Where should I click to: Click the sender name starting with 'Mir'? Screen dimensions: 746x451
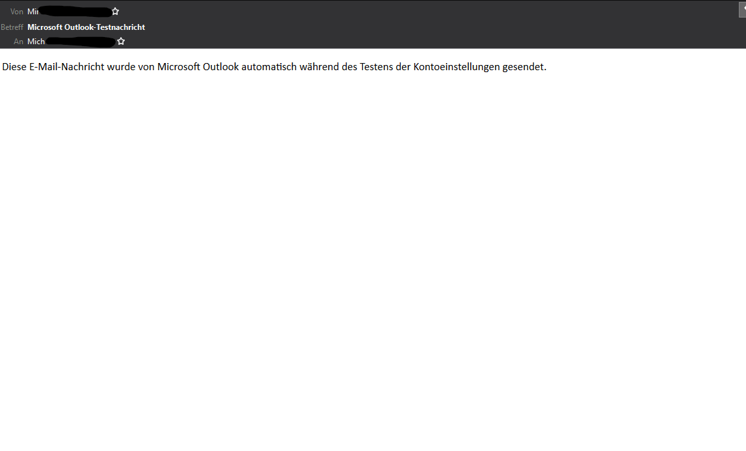pos(33,12)
